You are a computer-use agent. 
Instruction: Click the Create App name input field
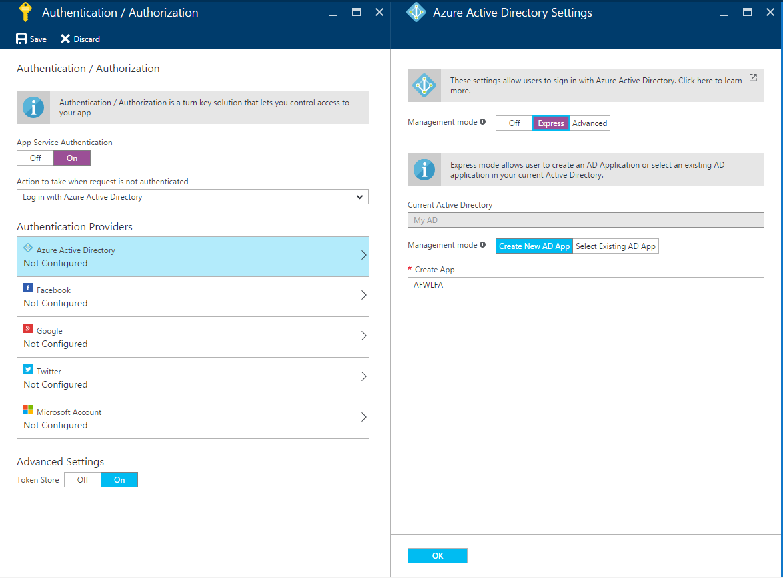click(x=586, y=284)
